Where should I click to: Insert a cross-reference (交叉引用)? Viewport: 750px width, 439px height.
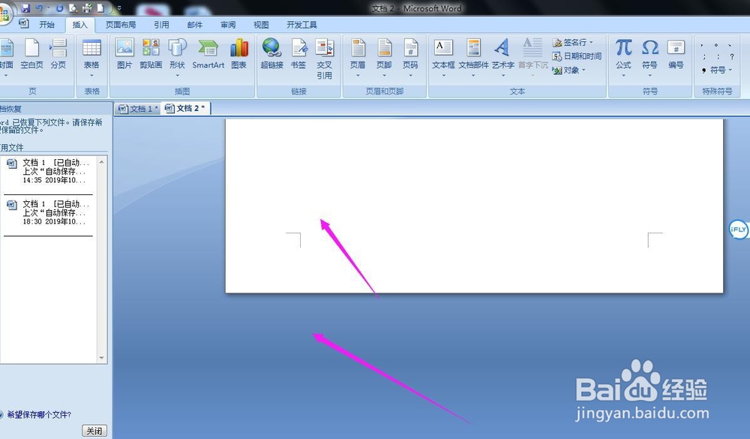point(324,59)
